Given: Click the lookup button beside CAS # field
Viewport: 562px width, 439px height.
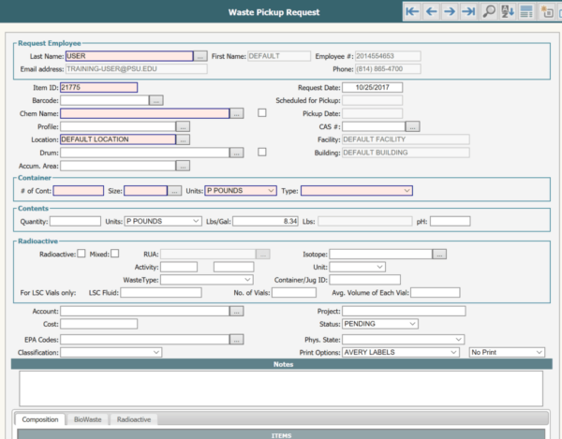Looking at the screenshot, I should [x=412, y=126].
